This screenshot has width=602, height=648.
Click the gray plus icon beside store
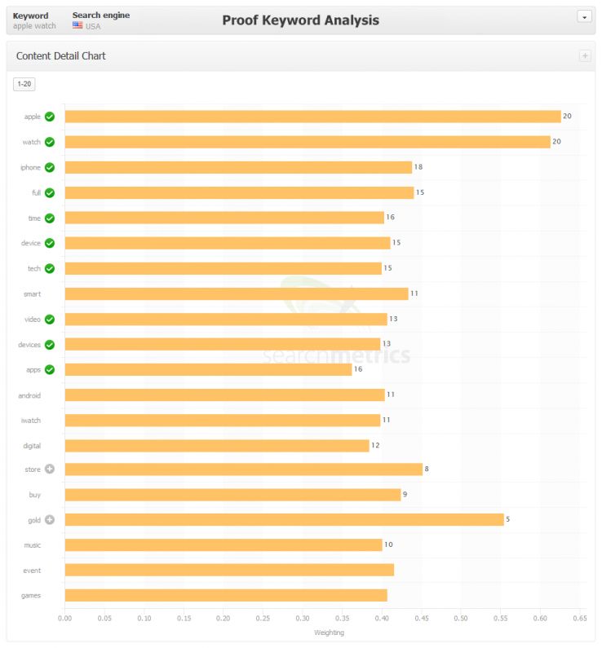pos(50,469)
